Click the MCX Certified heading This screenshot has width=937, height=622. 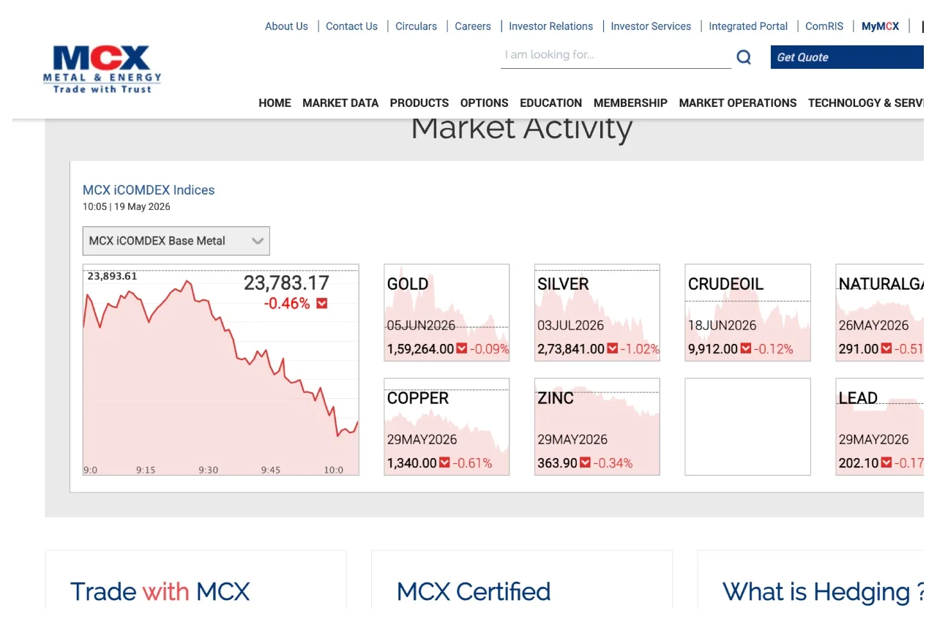click(474, 591)
